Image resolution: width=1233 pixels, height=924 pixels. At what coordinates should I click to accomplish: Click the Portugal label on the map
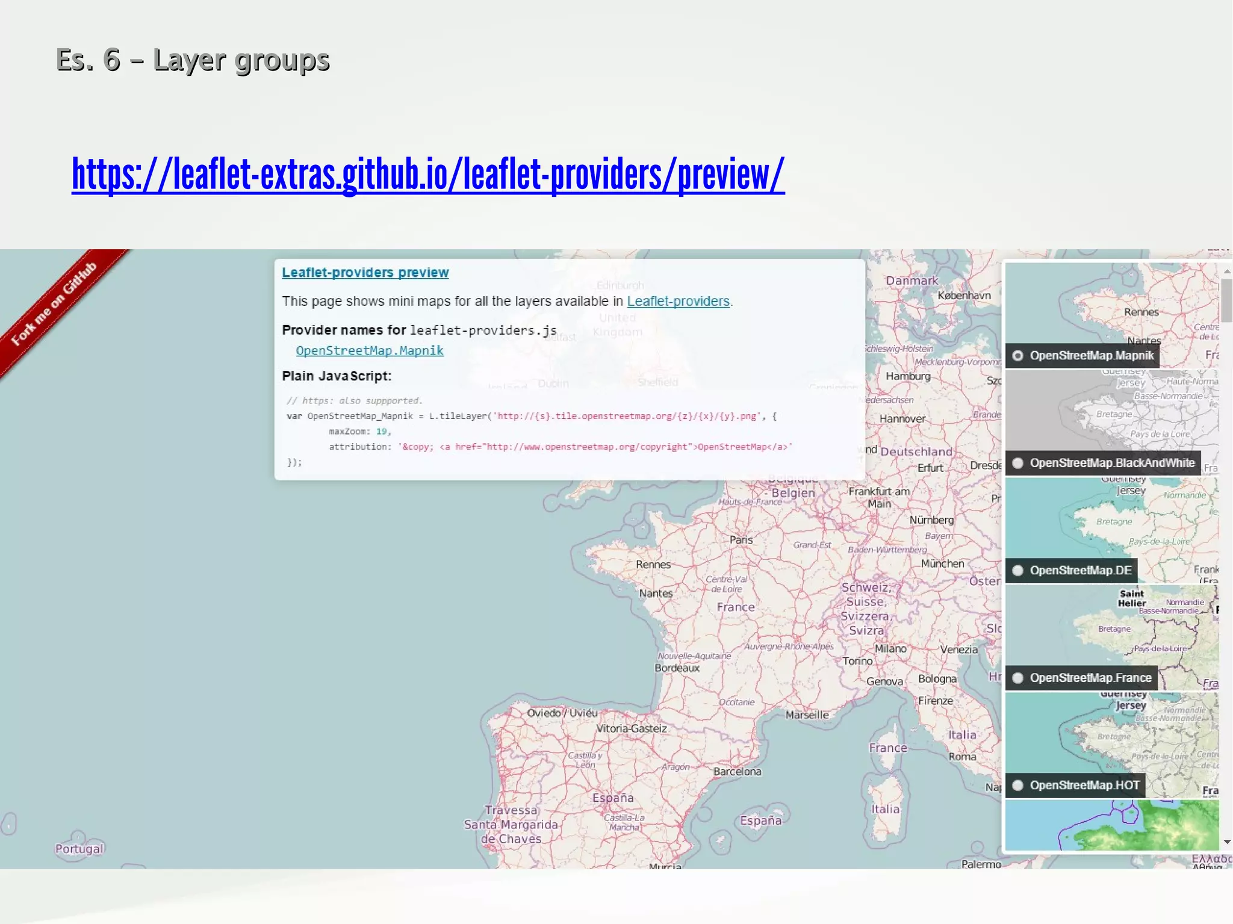[79, 849]
